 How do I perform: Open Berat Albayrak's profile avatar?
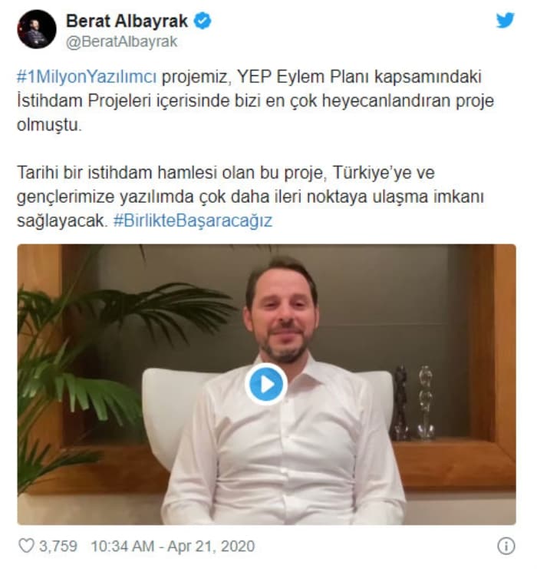click(37, 29)
